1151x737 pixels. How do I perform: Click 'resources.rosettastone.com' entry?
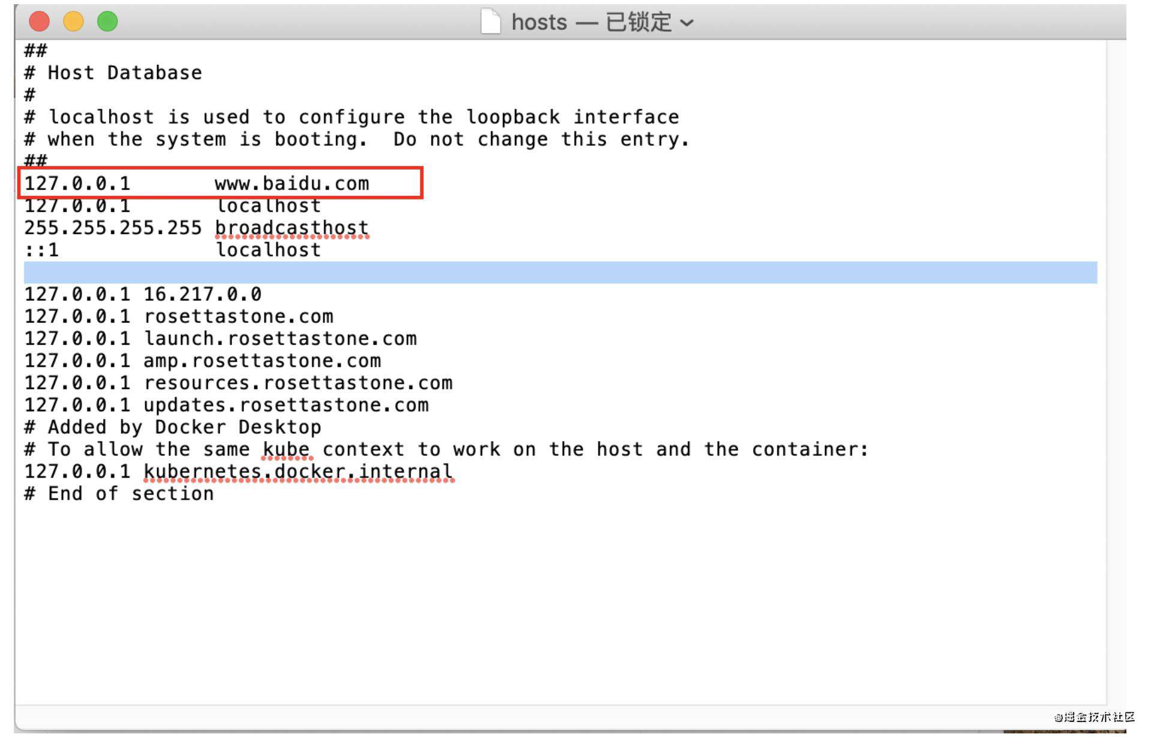coord(298,383)
